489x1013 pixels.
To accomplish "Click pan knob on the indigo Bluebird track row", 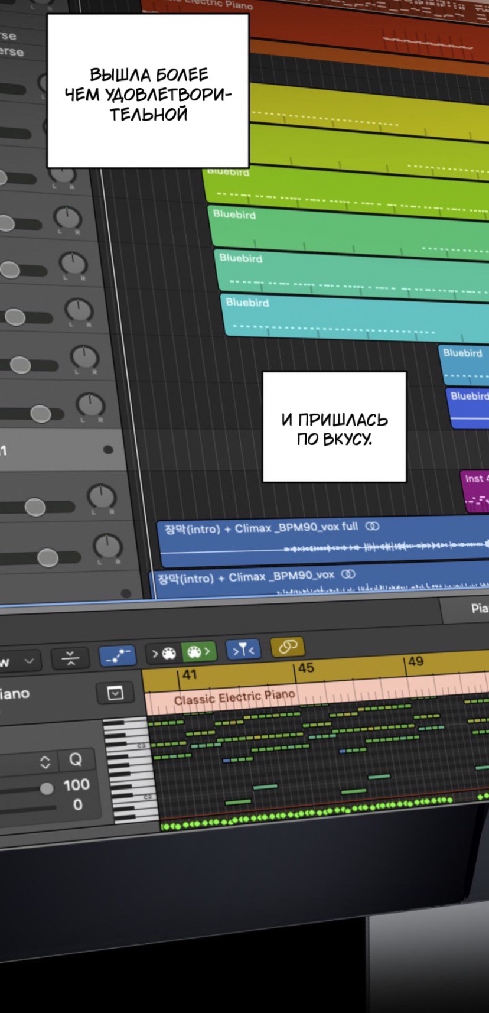I will [x=90, y=405].
